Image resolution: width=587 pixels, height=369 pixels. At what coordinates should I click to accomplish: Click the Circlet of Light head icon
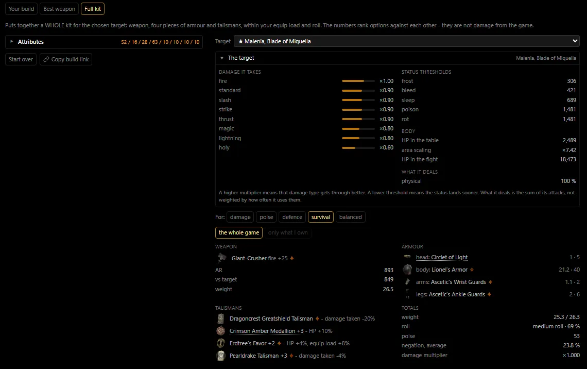[407, 257]
